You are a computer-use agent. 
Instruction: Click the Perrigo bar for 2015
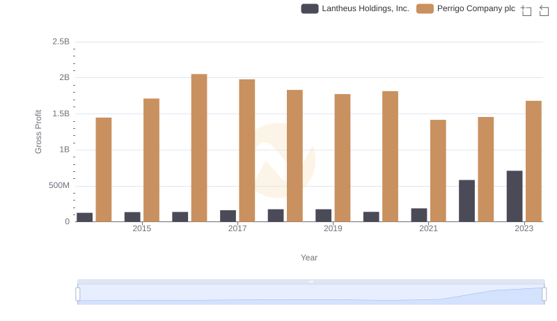coord(151,160)
